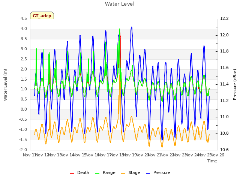Click the Time axis label
This screenshot has width=240, height=180.
click(212, 161)
